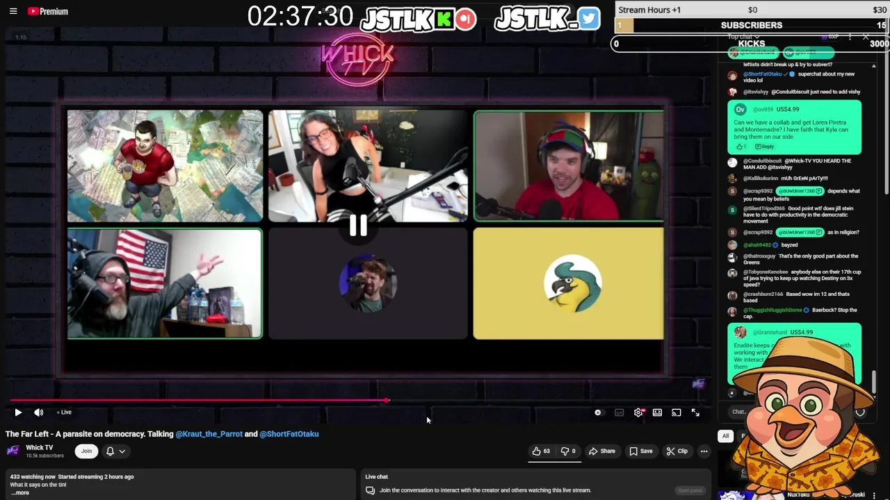Viewport: 890px width, 500px height.
Task: Open more actions three-dot menu
Action: (704, 451)
